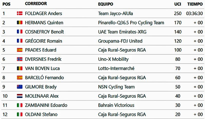205x119 pixels.
Task: Open rider VAN BOVEN Luca profile
Action: pyautogui.click(x=42, y=68)
